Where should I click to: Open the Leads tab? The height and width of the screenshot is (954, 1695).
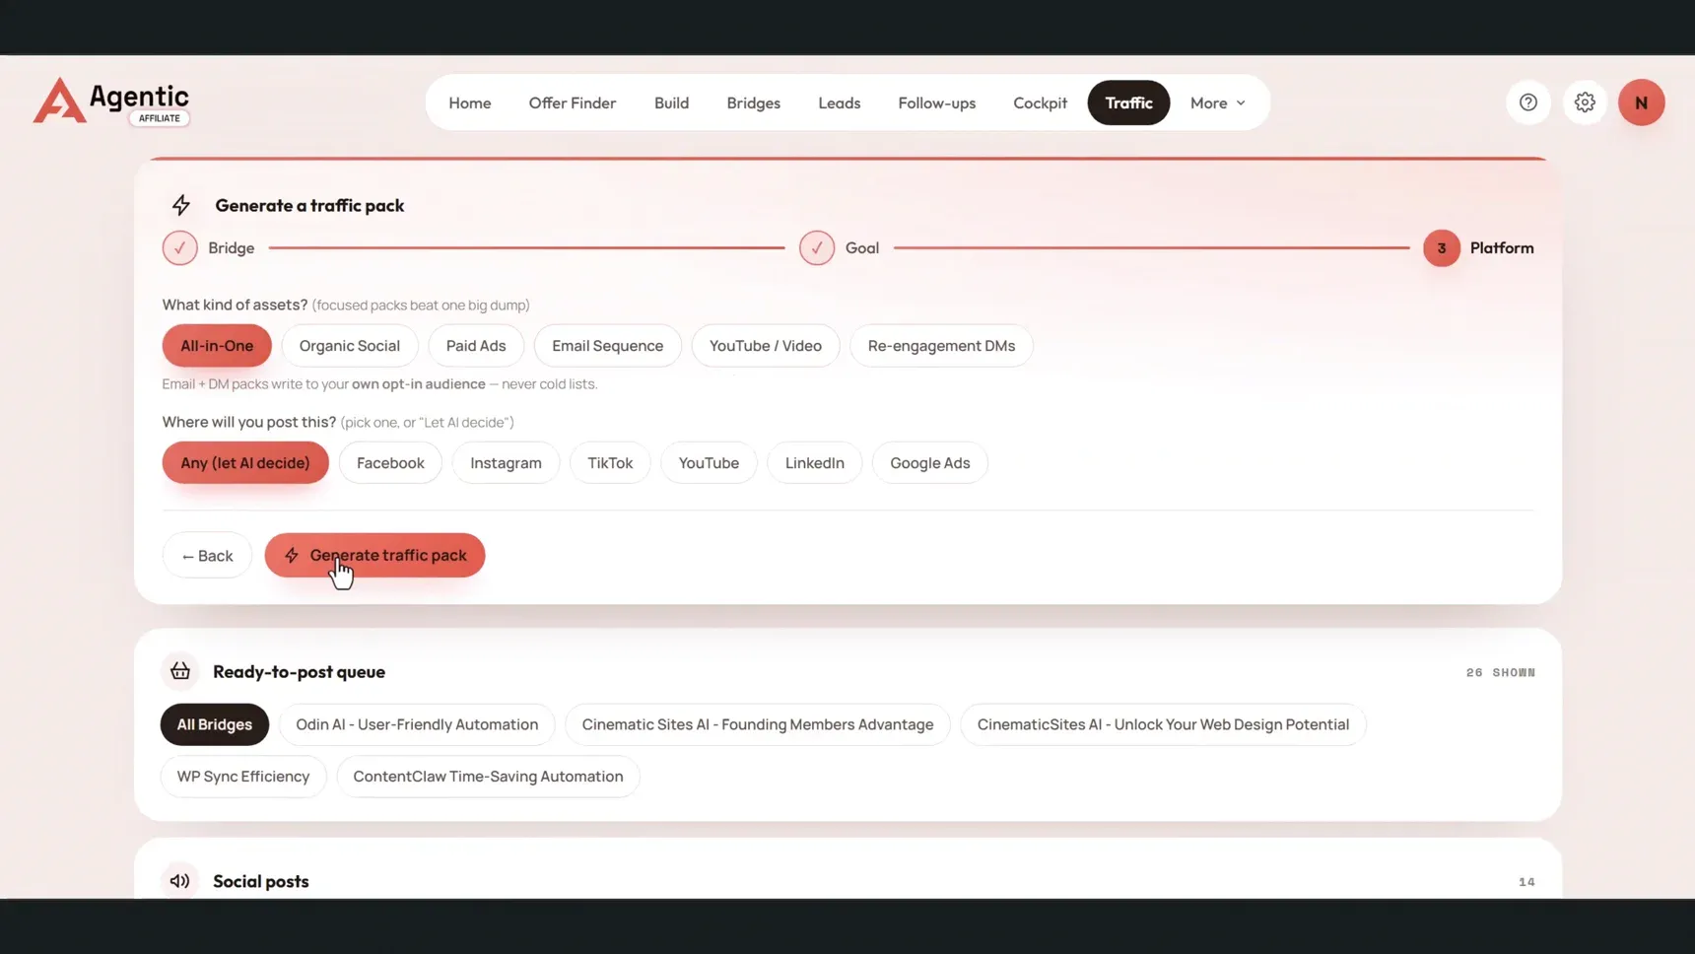tap(839, 102)
